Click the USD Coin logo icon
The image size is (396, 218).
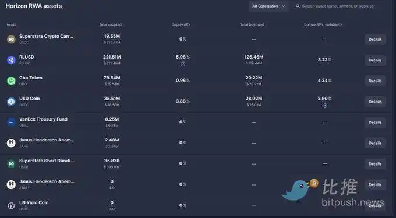click(11, 101)
